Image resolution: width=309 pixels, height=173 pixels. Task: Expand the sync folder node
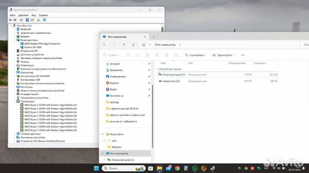pyautogui.click(x=104, y=141)
